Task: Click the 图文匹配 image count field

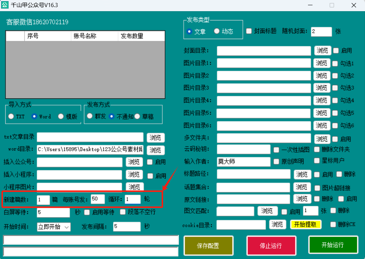Action: pos(311,211)
